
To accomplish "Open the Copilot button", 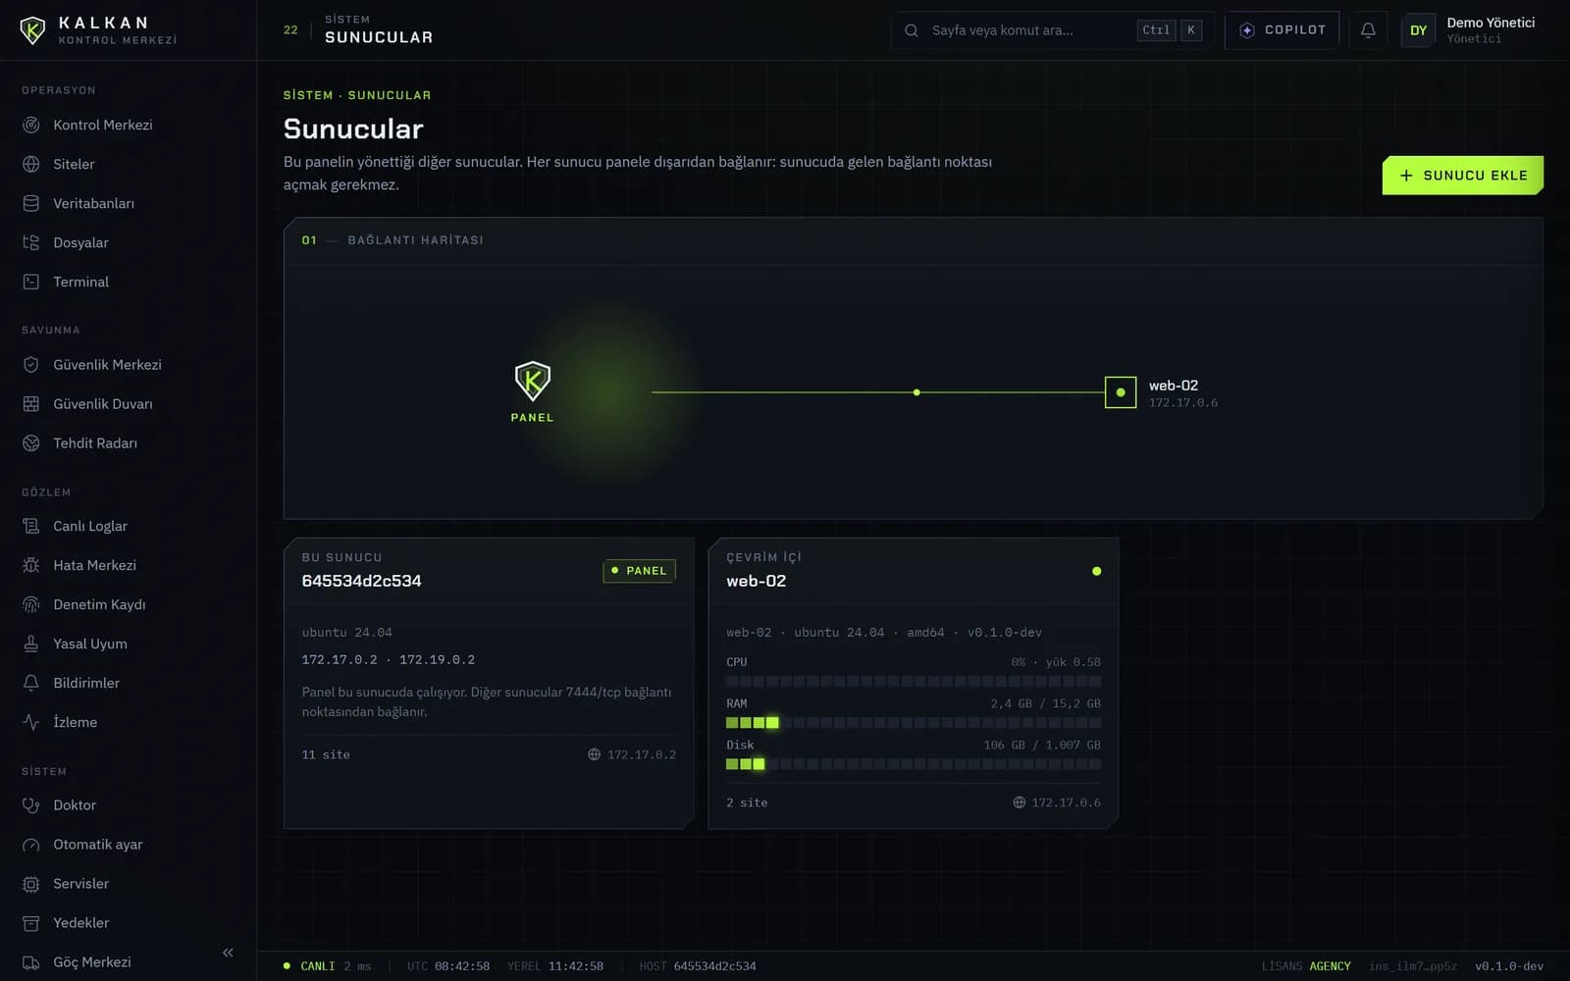I will [x=1282, y=30].
